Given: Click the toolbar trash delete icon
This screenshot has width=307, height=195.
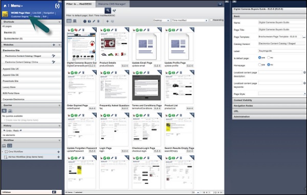Looking at the screenshot, I should point(98,21).
